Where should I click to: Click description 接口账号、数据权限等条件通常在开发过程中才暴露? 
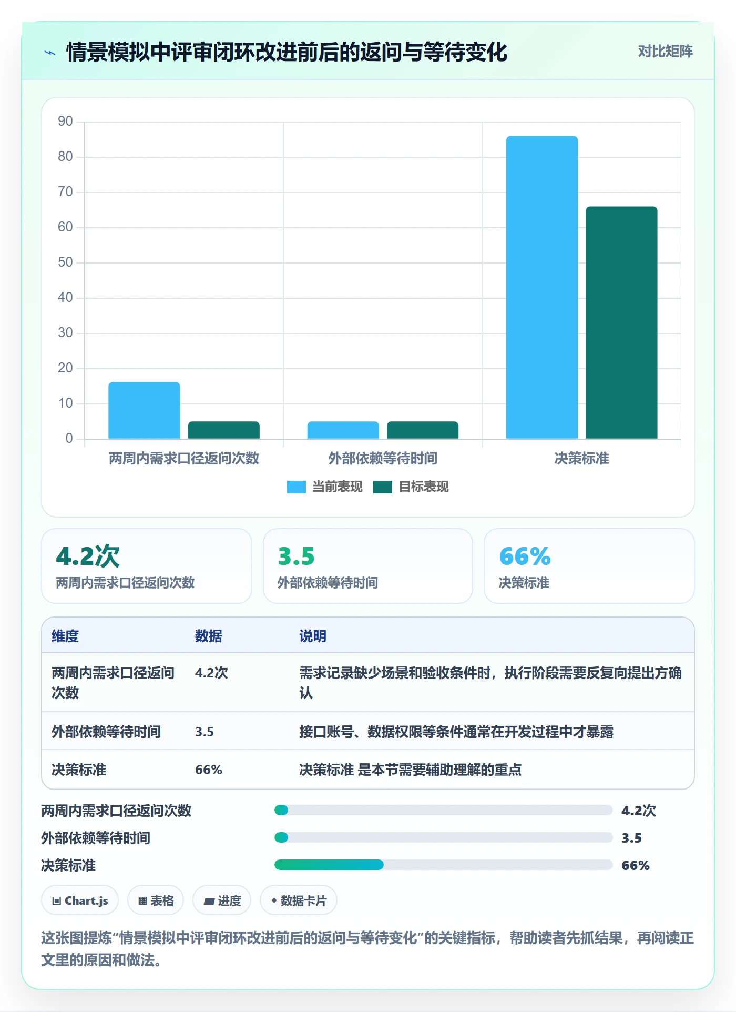(456, 732)
